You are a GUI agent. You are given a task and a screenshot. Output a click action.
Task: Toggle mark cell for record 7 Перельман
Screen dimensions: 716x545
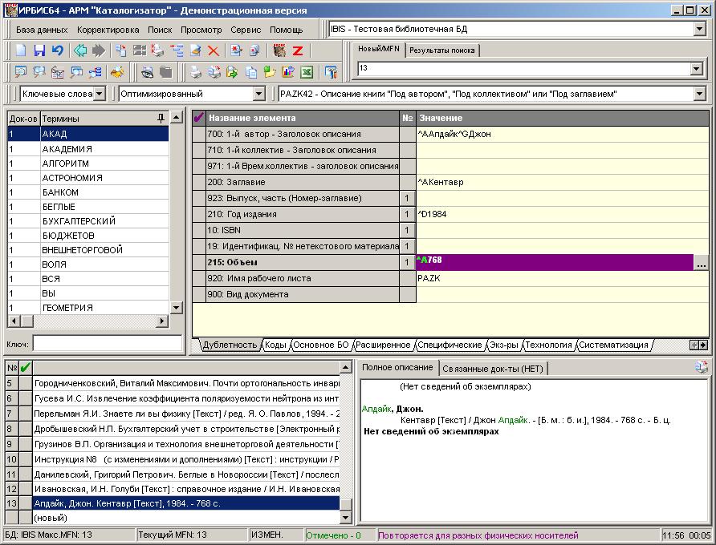(x=25, y=414)
